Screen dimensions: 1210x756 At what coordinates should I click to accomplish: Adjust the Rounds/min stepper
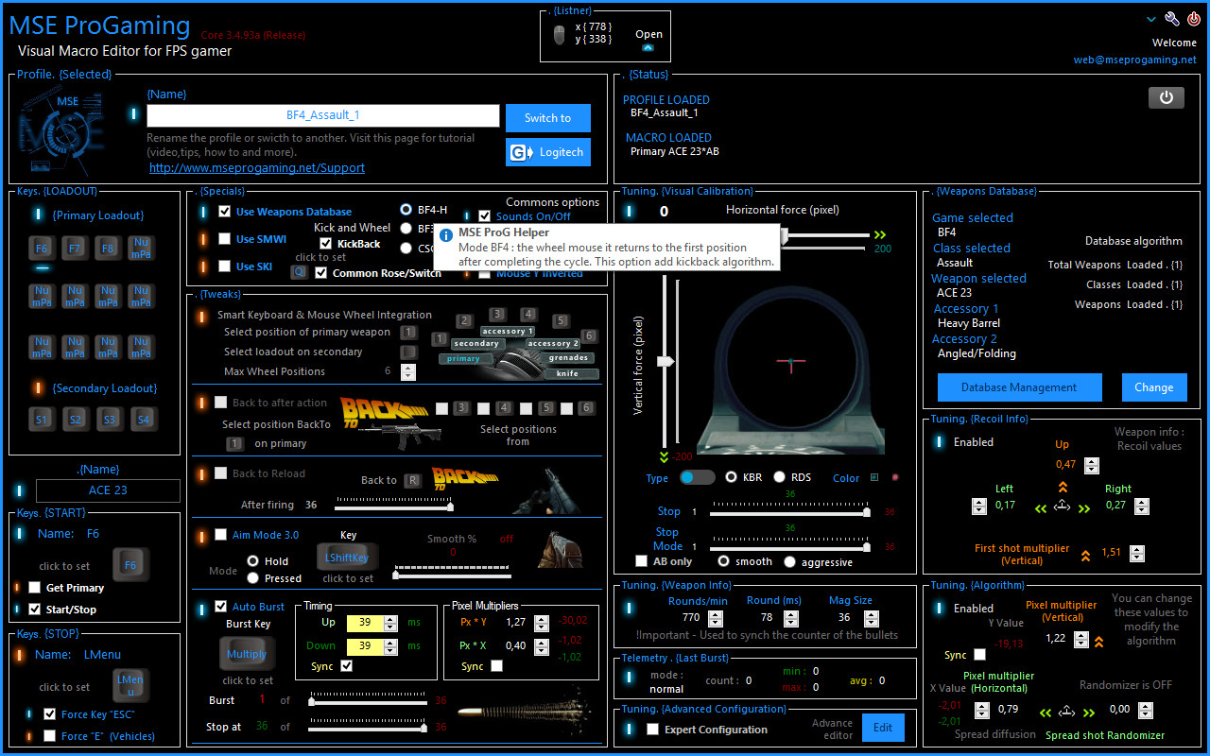[717, 617]
